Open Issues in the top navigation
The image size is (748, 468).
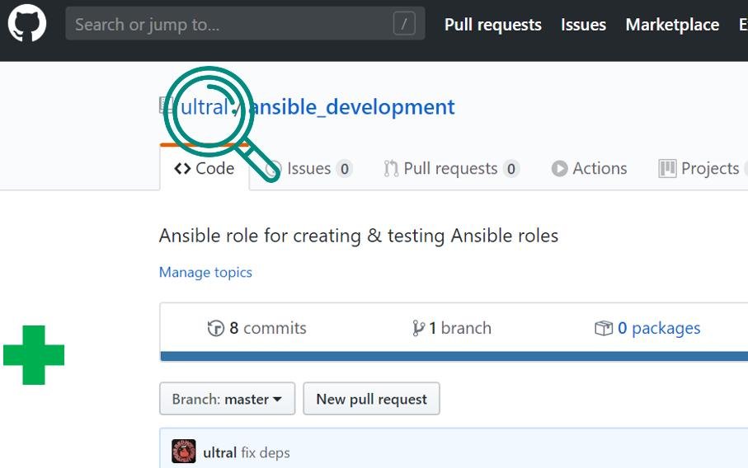point(583,24)
